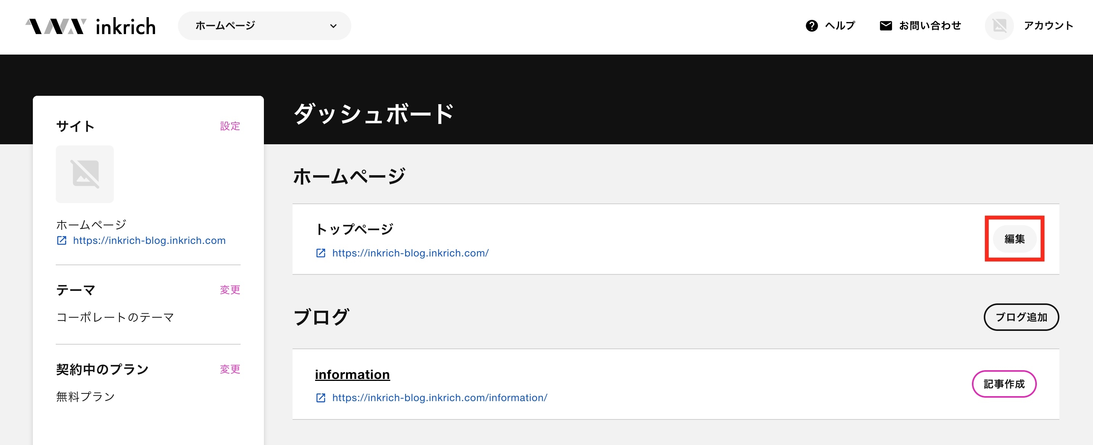1093x445 pixels.
Task: Click external link icon beside information URL
Action: (321, 398)
